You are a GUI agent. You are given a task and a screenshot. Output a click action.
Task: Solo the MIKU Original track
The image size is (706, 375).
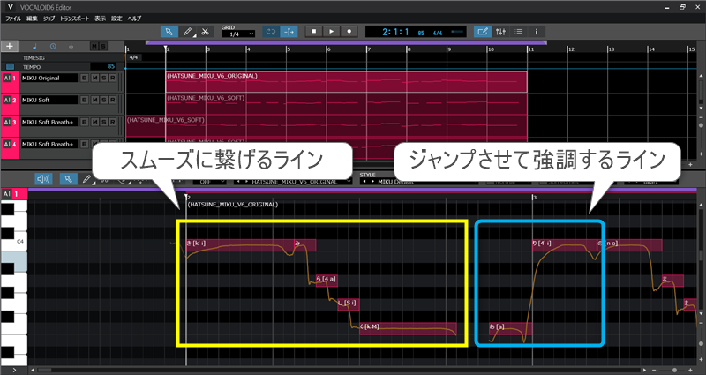coord(103,78)
